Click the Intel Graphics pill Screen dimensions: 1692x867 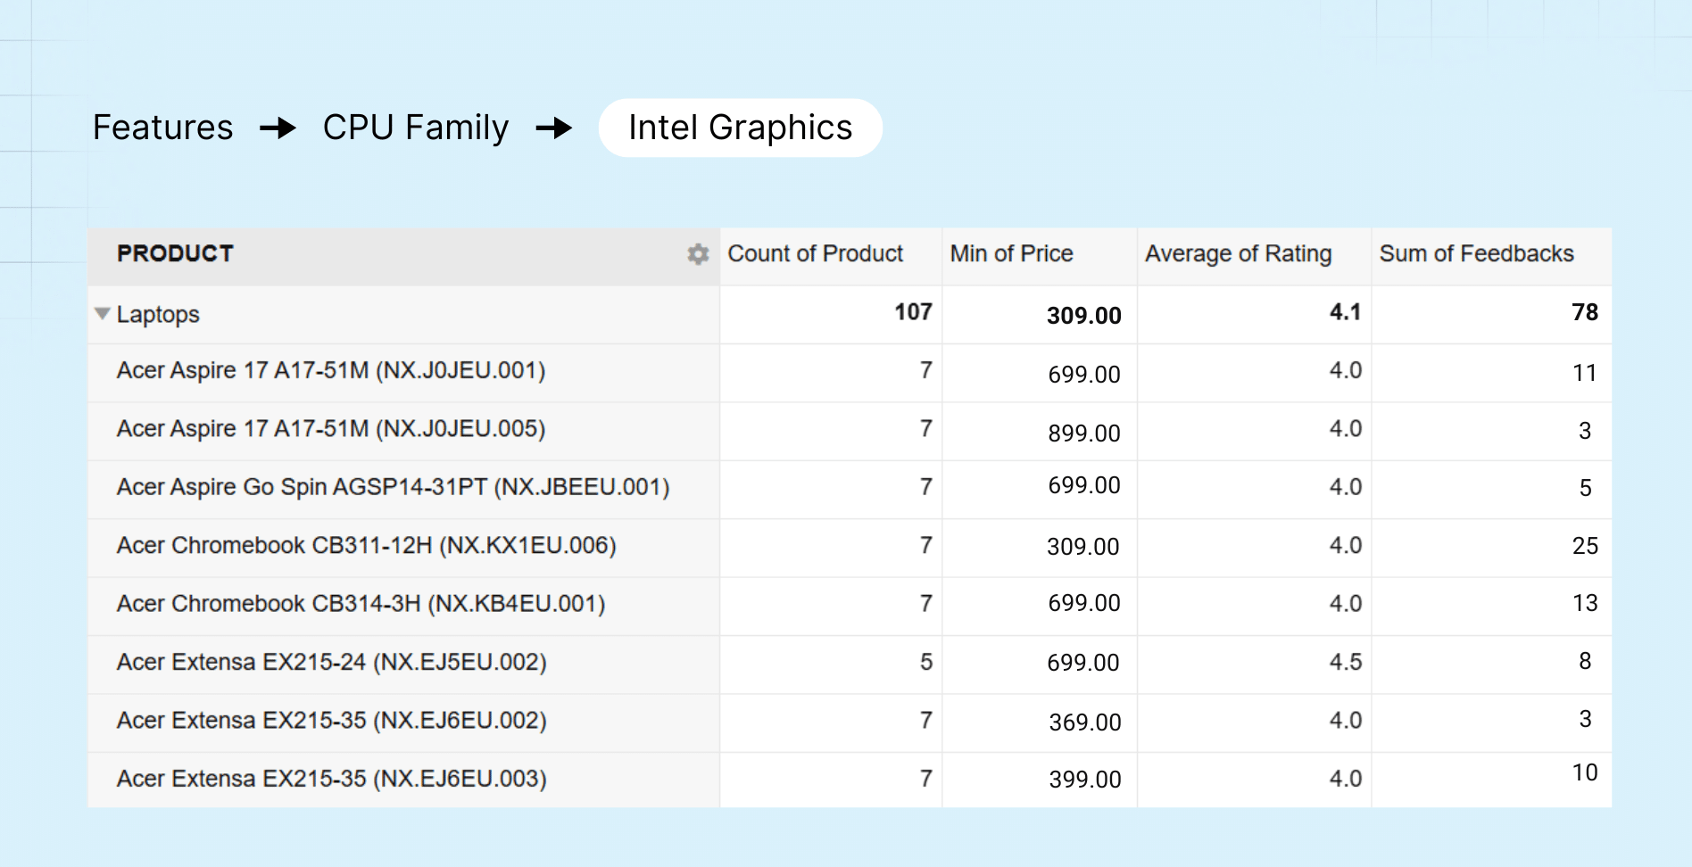coord(740,128)
